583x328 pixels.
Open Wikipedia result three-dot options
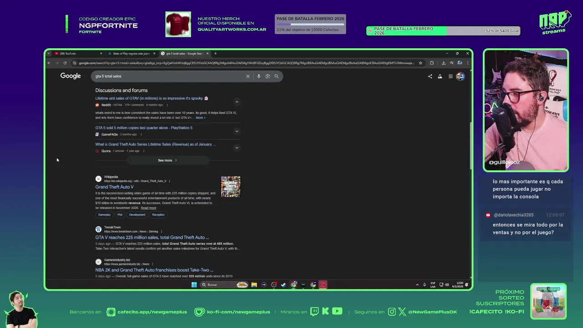pos(169,181)
